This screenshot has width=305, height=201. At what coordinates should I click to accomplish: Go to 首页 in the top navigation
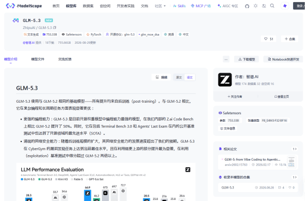56,6
